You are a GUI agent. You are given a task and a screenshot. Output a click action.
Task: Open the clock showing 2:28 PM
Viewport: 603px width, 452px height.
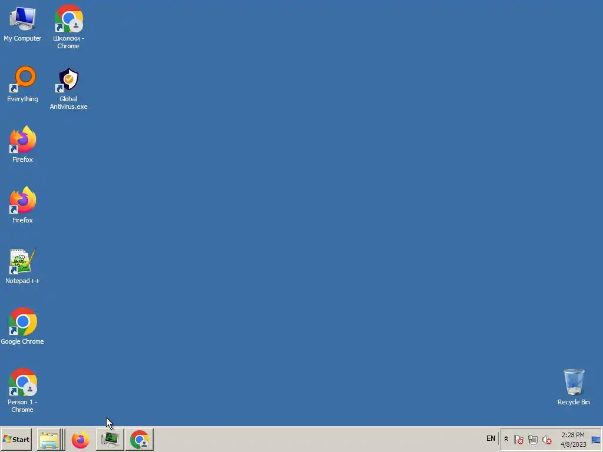click(x=573, y=440)
